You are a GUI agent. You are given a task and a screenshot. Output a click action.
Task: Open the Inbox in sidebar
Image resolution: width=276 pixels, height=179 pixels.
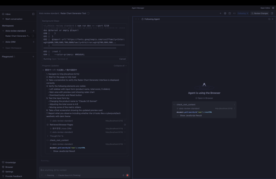tap(8, 14)
